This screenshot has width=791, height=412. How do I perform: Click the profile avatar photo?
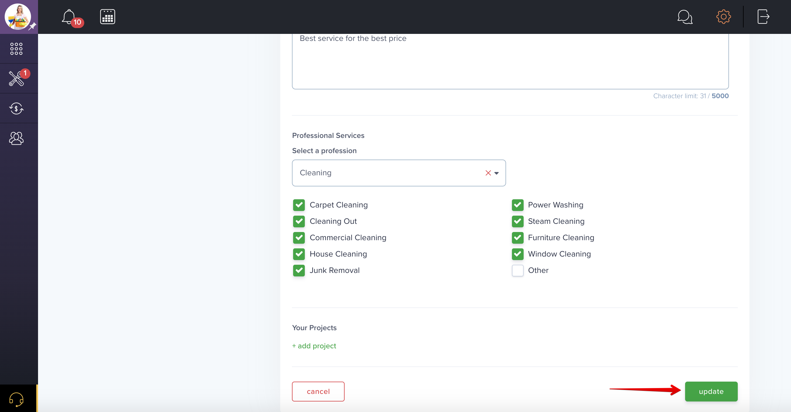coord(18,17)
